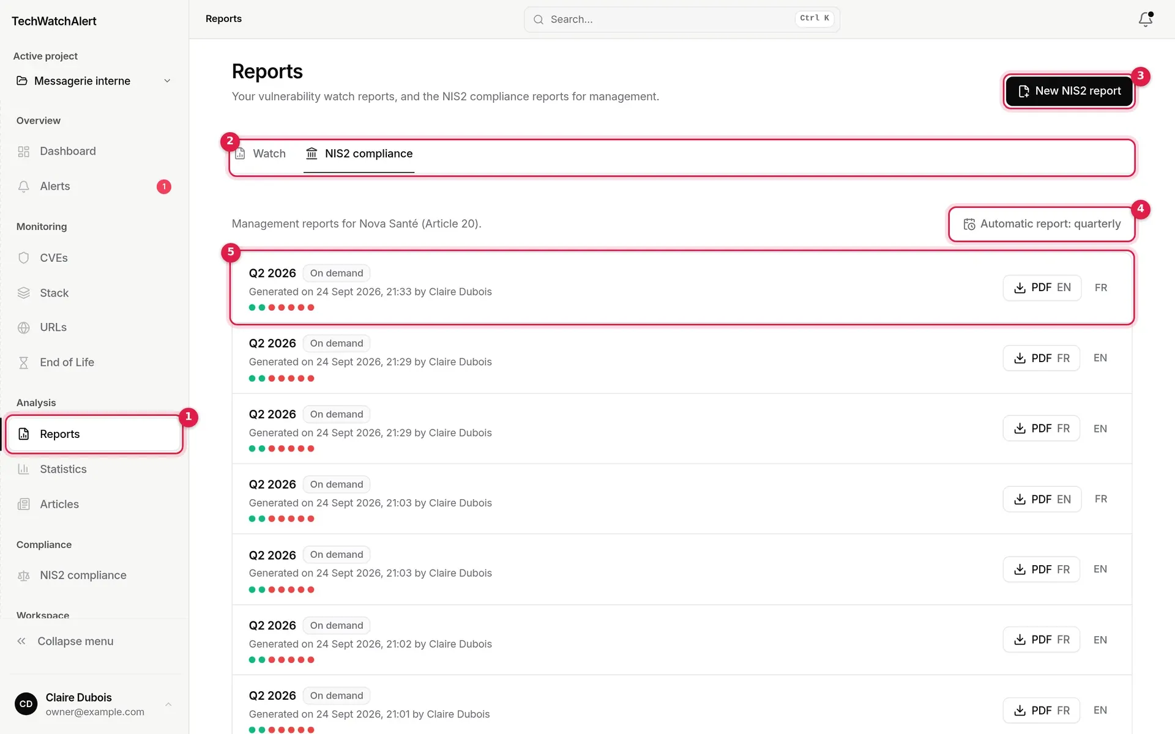Click the CD user avatar

pyautogui.click(x=26, y=704)
